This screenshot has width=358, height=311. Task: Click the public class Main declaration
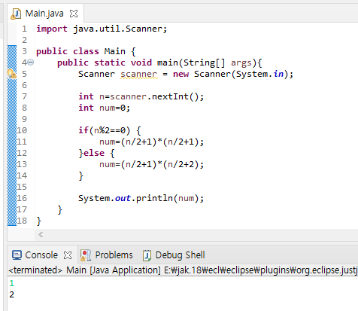[x=86, y=51]
